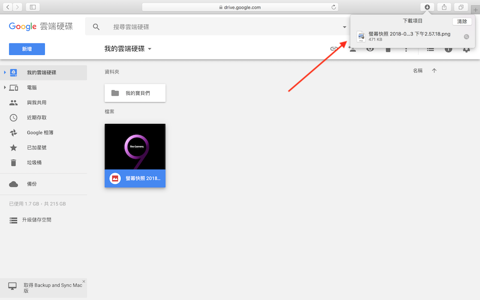
Task: Dismiss the Backup and Sync banner
Action: point(84,281)
